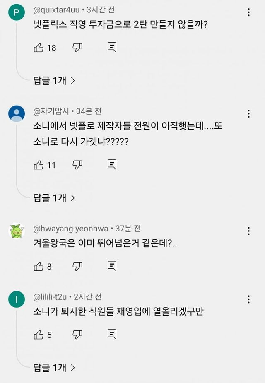Image resolution: width=265 pixels, height=383 pixels.
Task: Open the @자기암시 default profile avatar
Action: pyautogui.click(x=17, y=113)
